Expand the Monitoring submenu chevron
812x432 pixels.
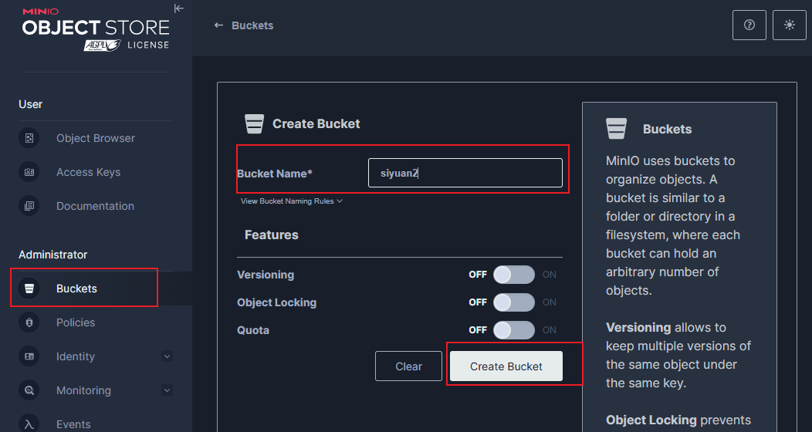167,390
